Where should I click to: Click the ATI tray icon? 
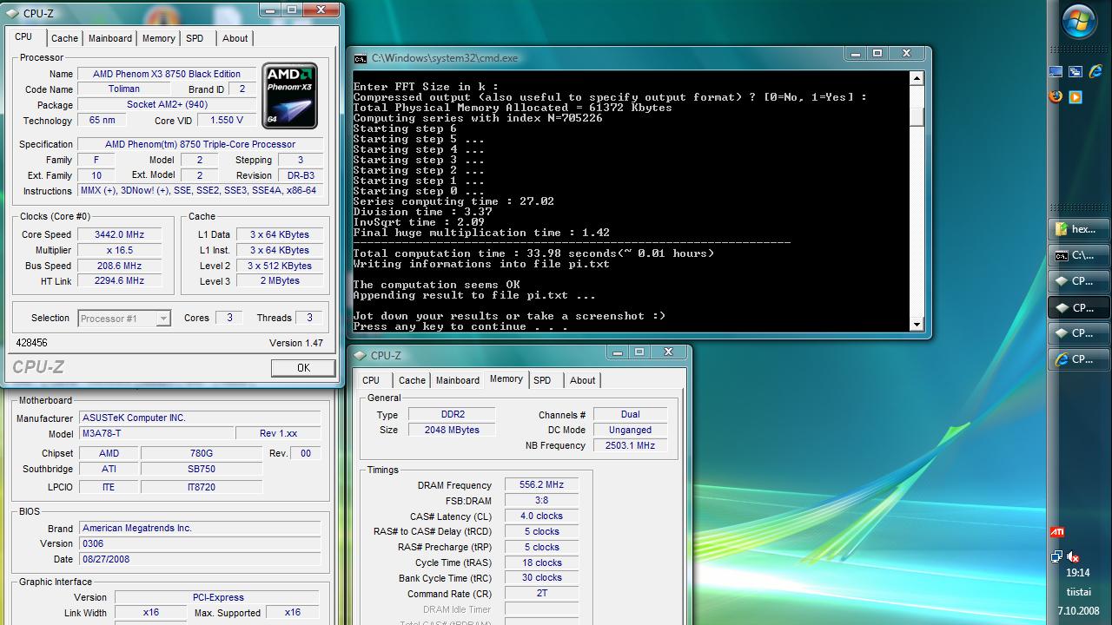tap(1057, 532)
